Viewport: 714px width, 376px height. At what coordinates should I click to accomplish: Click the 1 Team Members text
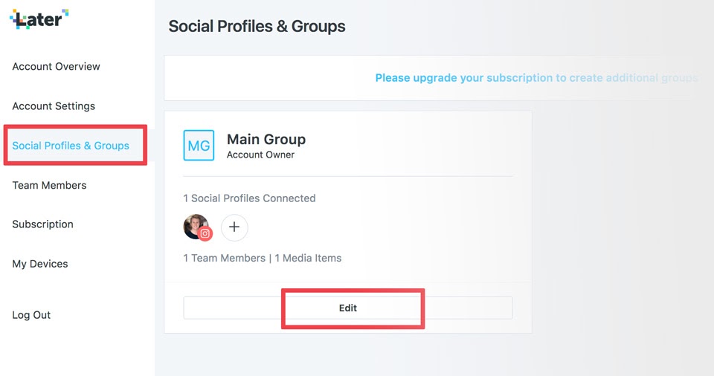click(224, 258)
